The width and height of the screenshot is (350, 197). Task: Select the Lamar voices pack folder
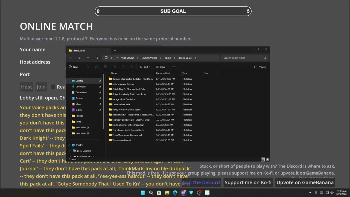pos(121,105)
